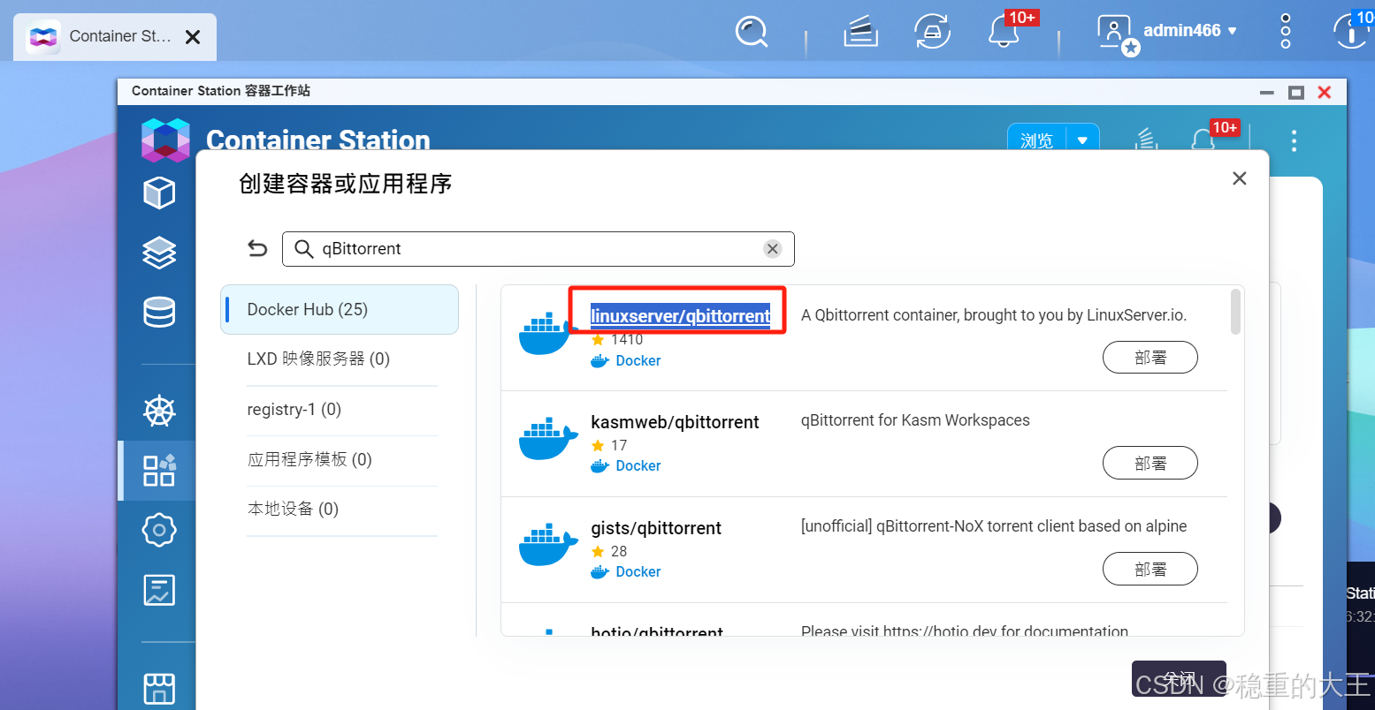Select the Docker Hub (25) tab

(340, 310)
